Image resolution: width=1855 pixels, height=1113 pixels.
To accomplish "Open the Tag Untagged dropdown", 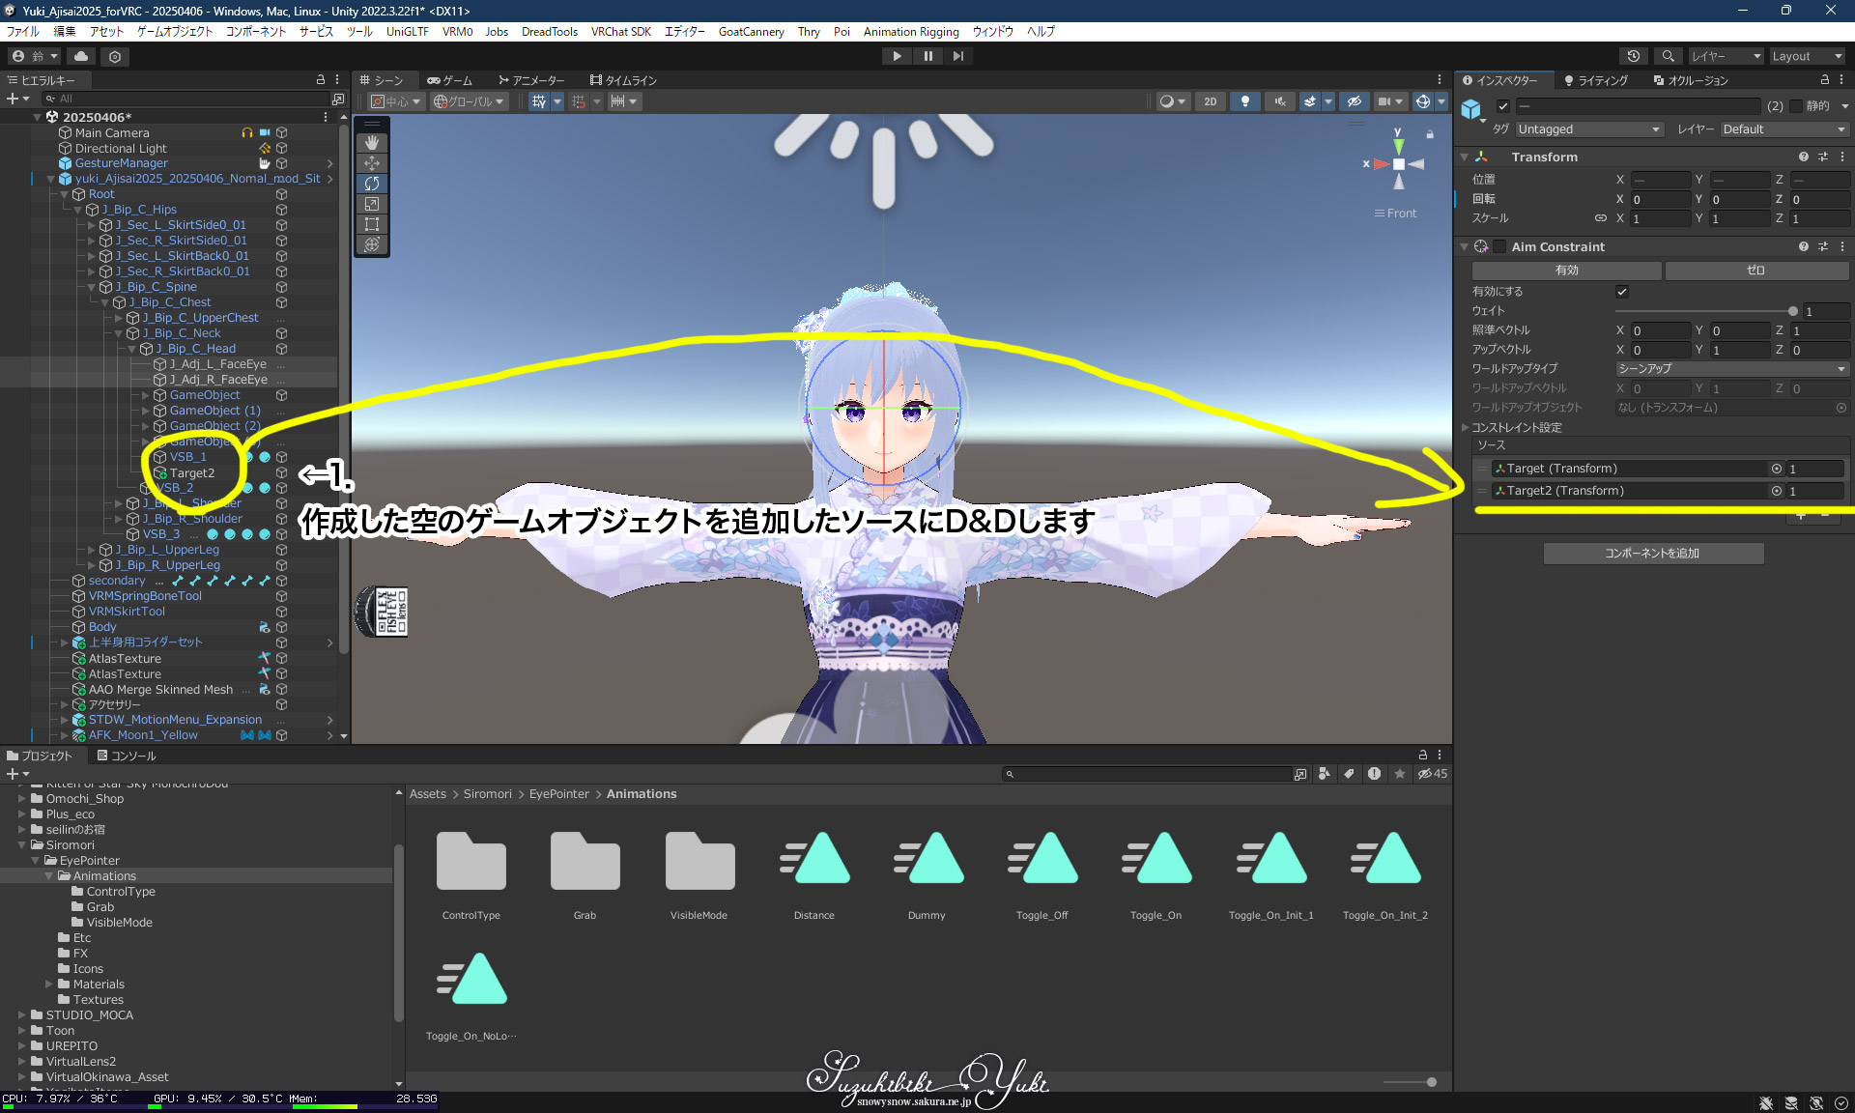I will click(x=1588, y=129).
